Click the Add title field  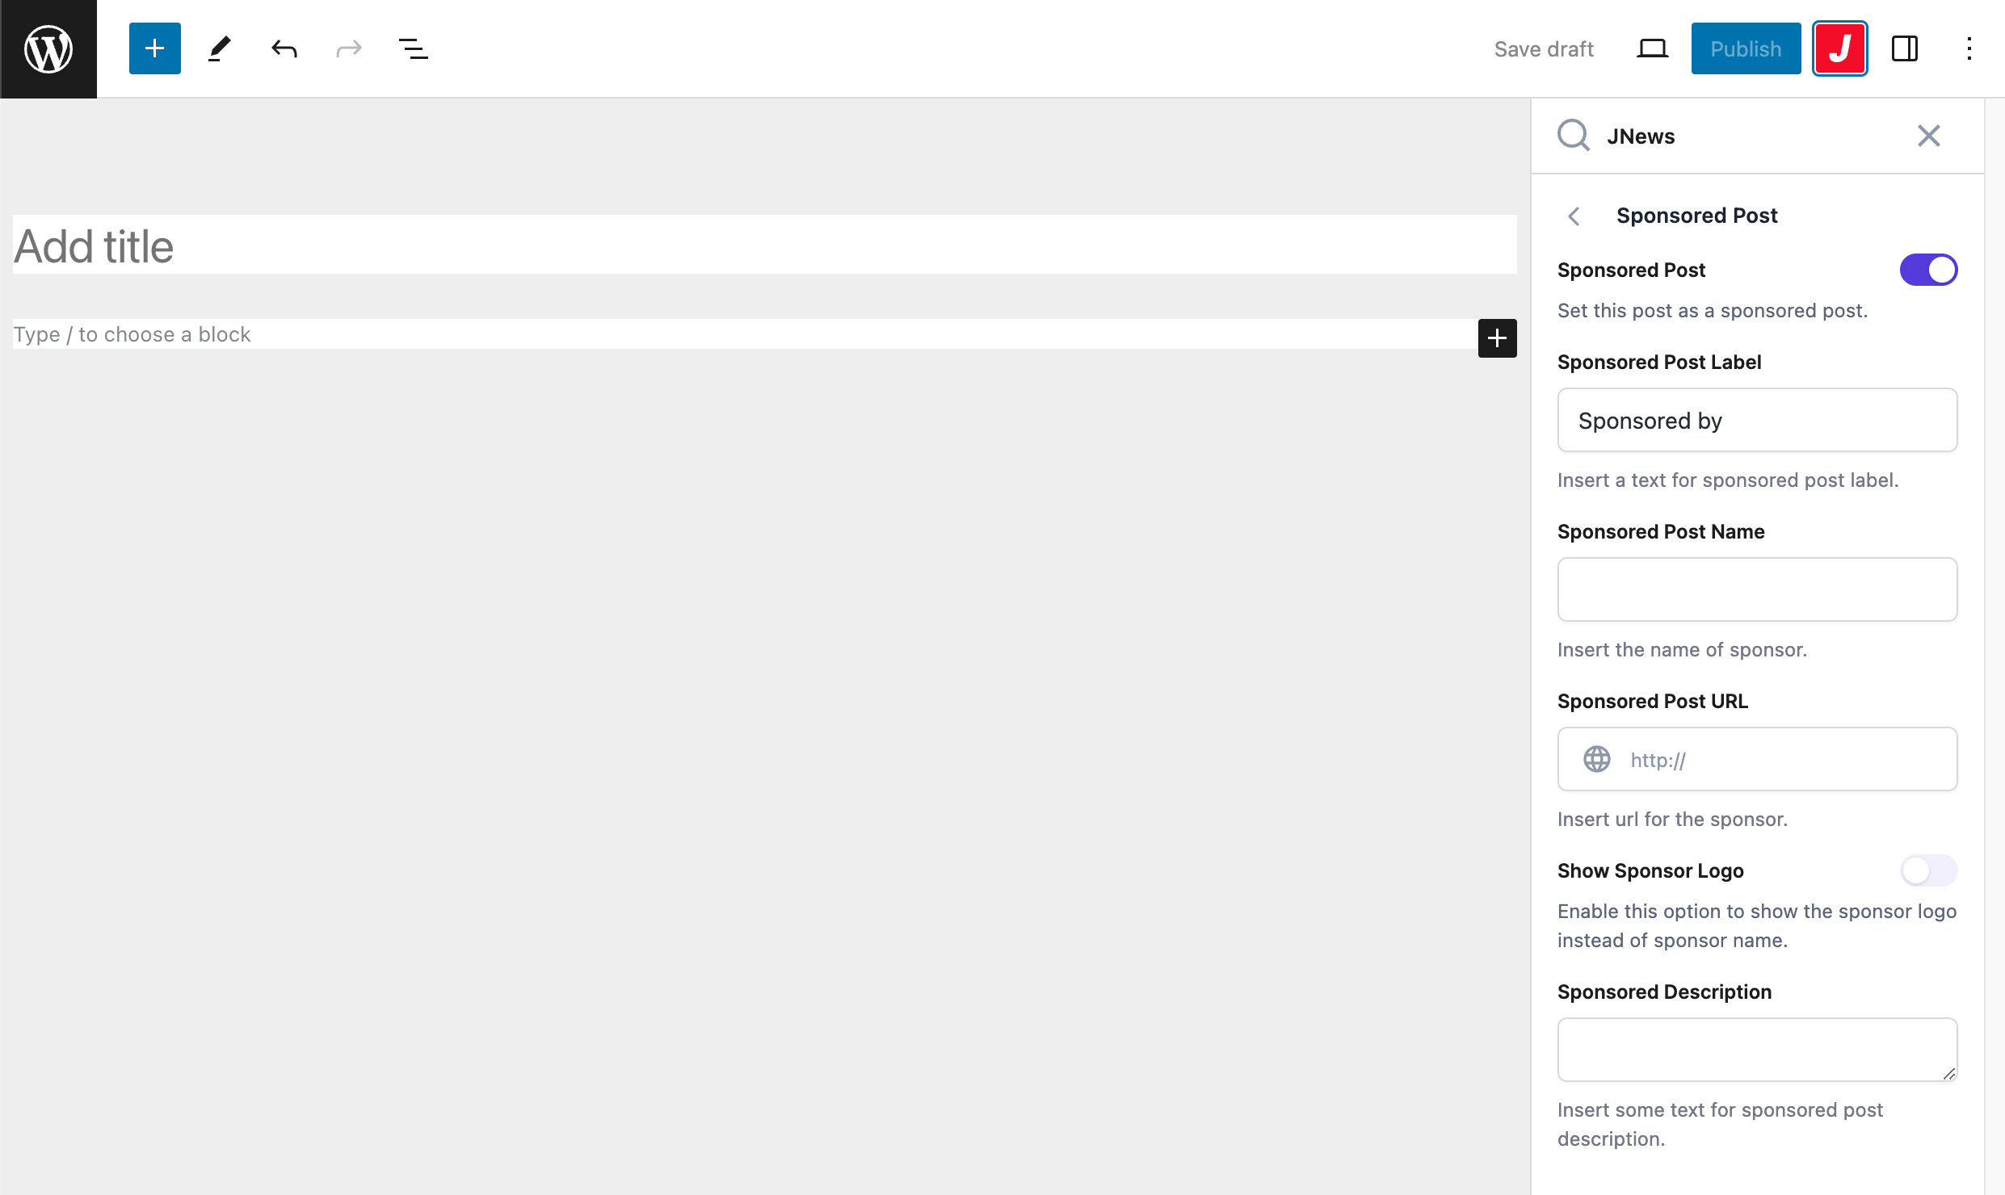pyautogui.click(x=763, y=245)
